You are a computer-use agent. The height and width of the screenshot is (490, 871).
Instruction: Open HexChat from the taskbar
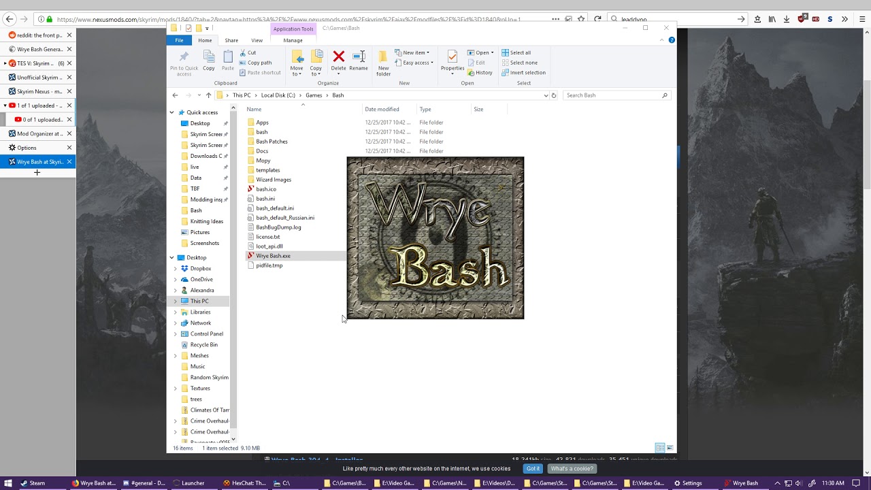pos(244,483)
